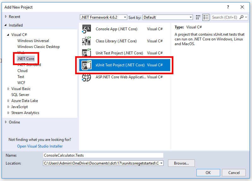The image size is (252, 181).
Task: Confirm with the OK button
Action: pos(208,173)
